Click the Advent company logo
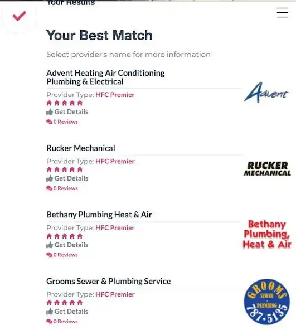The image size is (296, 330). [x=266, y=93]
